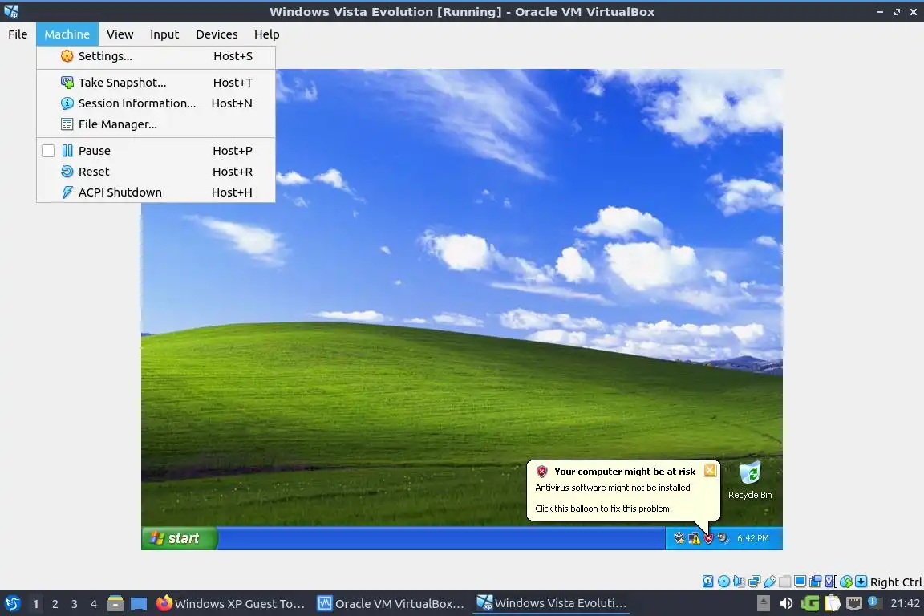924x616 pixels.
Task: Open the host application launcher menu
Action: pyautogui.click(x=12, y=604)
